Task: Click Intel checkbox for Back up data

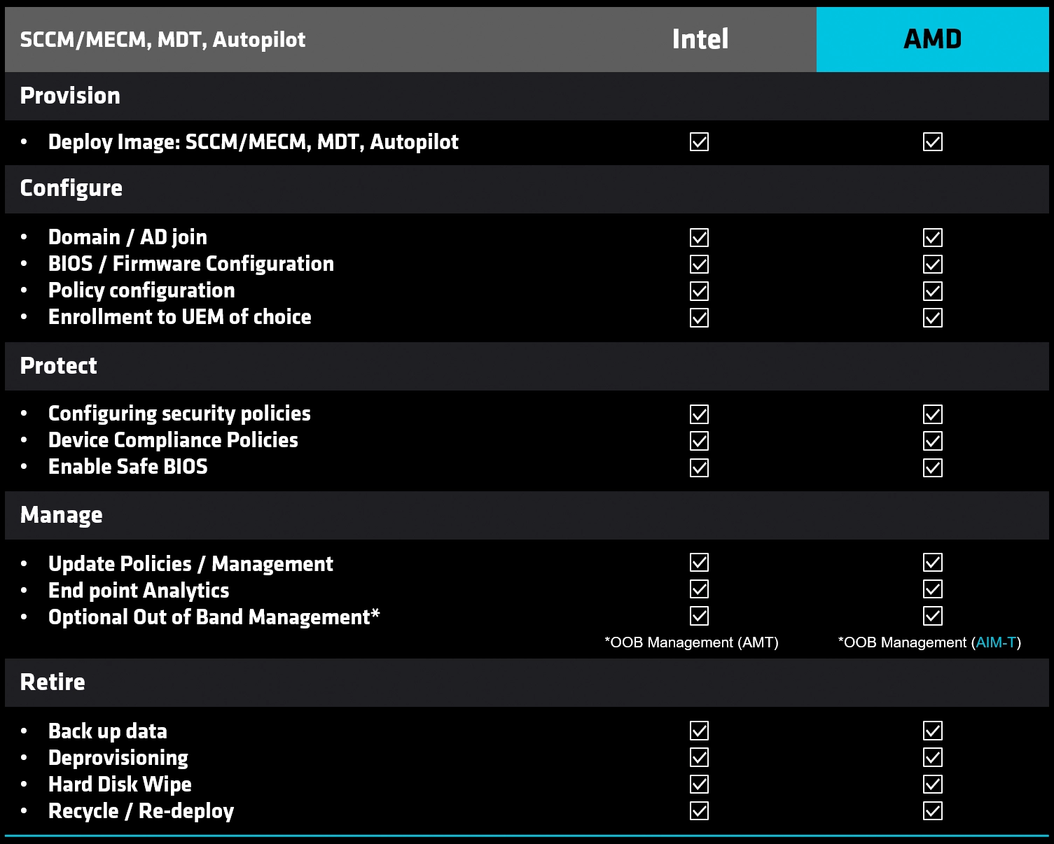Action: coord(699,731)
